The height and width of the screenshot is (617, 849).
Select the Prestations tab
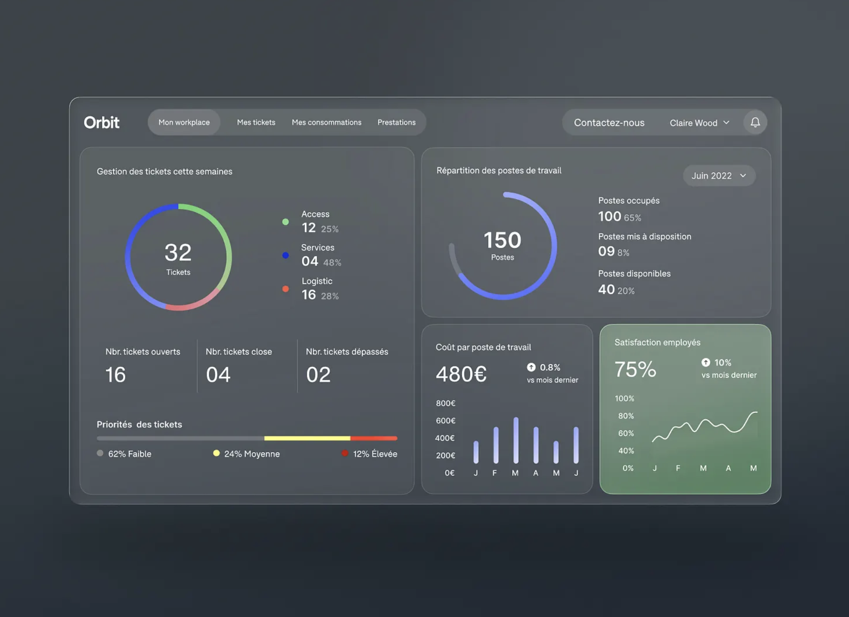pyautogui.click(x=396, y=122)
